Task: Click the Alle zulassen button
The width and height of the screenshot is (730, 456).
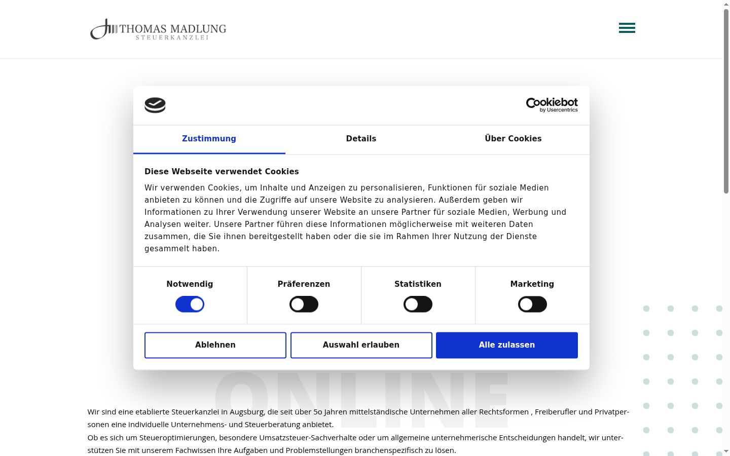Action: coord(507,345)
